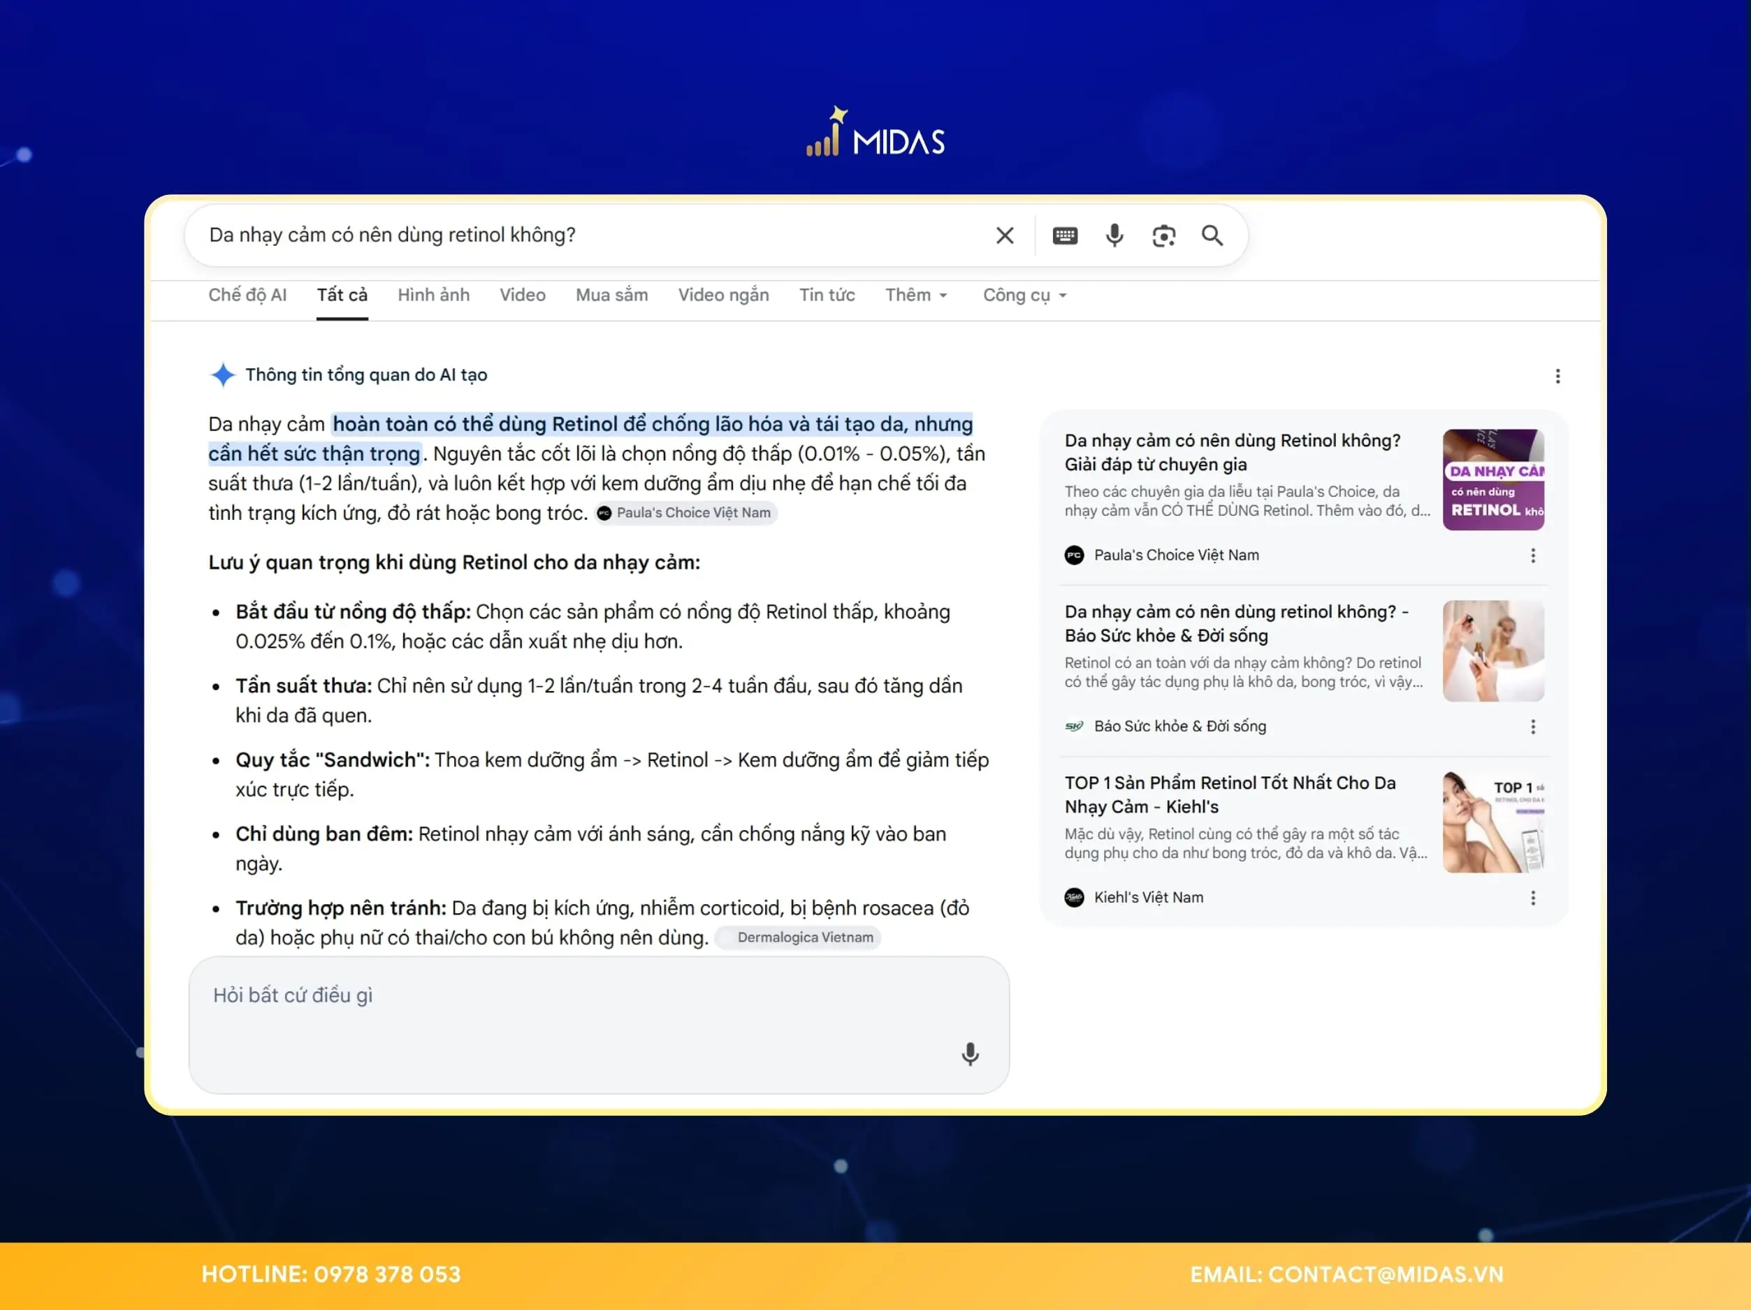Expand the Thêm dropdown menu
Image resolution: width=1751 pixels, height=1310 pixels.
click(916, 296)
